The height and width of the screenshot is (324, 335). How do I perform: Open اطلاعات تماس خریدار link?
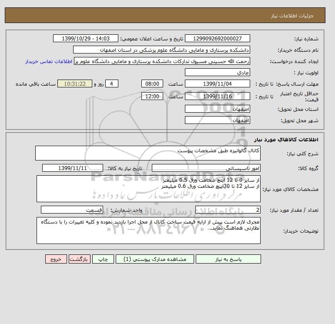click(x=49, y=61)
